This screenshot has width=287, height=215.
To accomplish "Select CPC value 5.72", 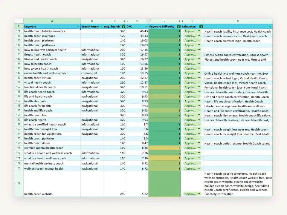I will (x=137, y=184).
